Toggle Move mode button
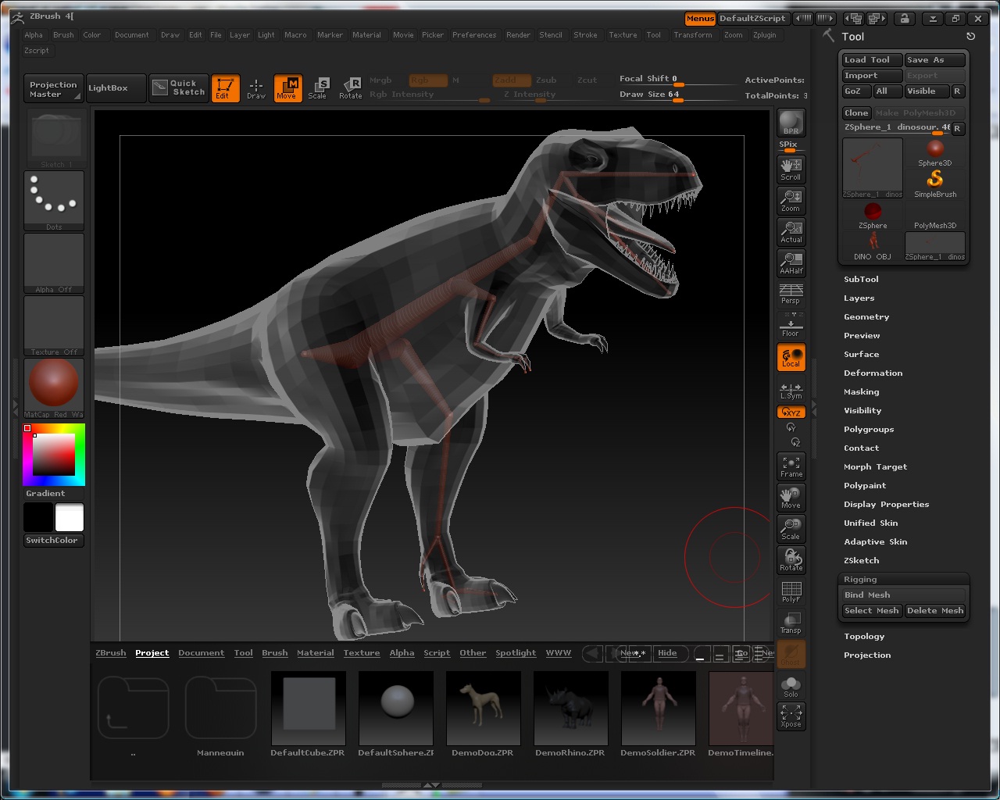1000x800 pixels. pyautogui.click(x=287, y=88)
